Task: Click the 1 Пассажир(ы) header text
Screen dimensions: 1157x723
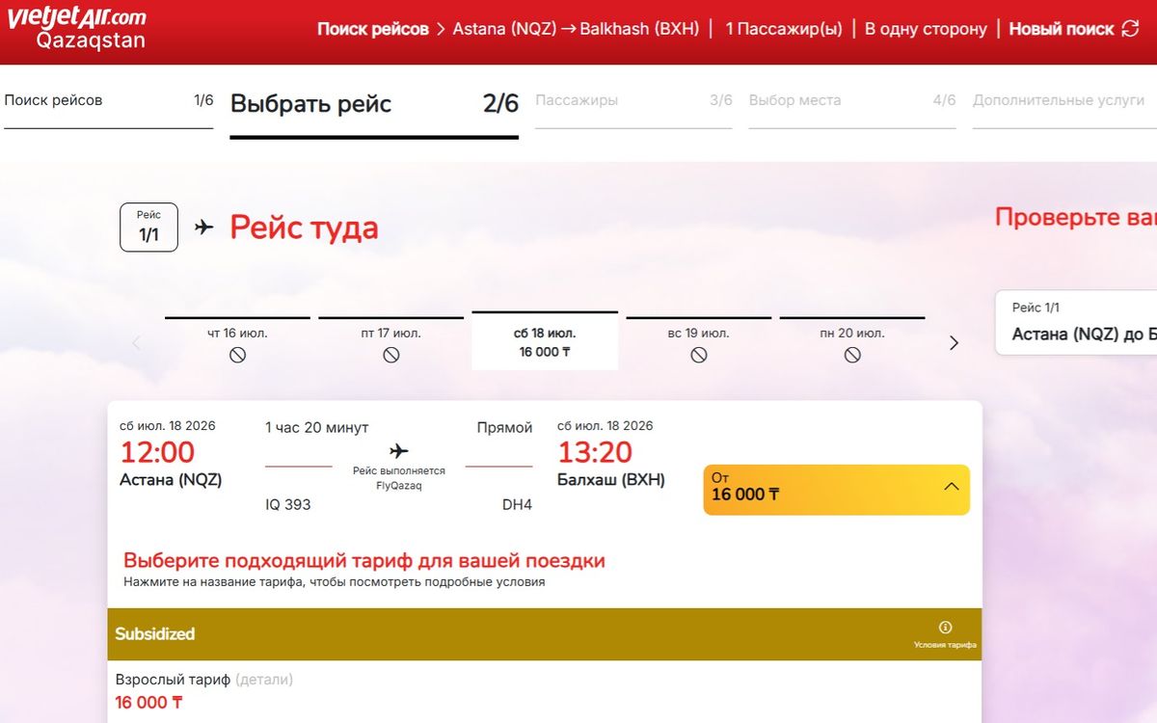Action: (783, 29)
